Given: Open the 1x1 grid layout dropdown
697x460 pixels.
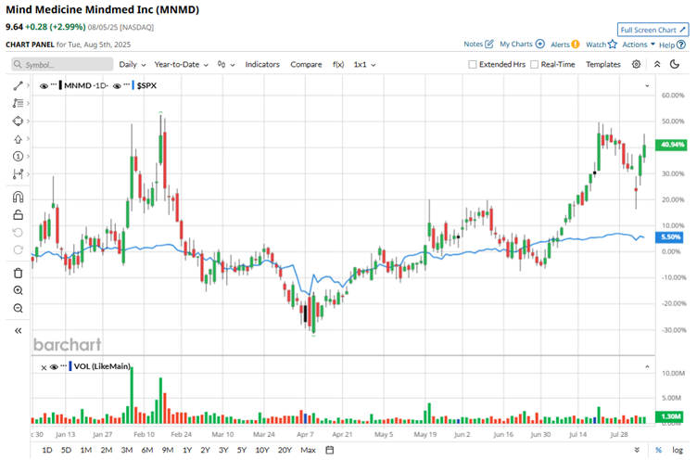Looking at the screenshot, I should tap(364, 65).
